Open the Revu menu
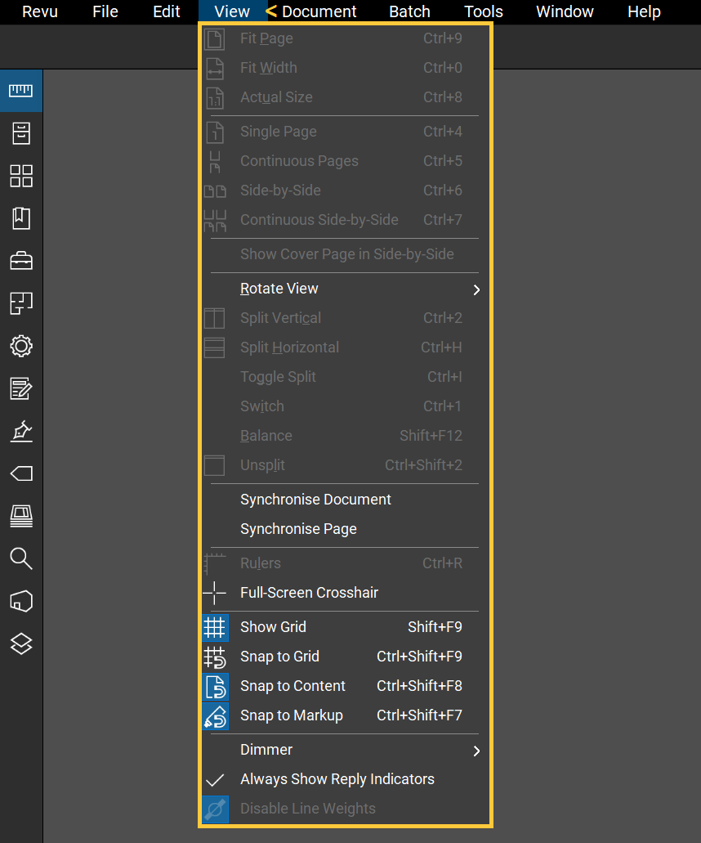 click(x=39, y=11)
